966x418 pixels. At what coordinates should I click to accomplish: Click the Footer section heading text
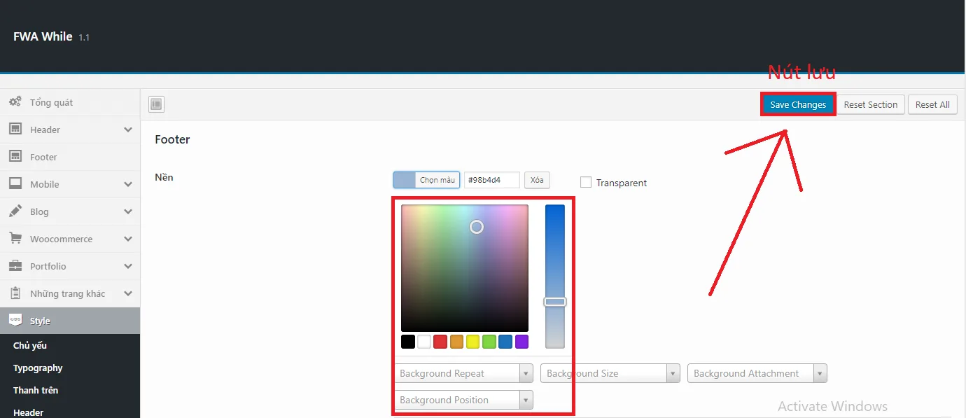tap(172, 139)
